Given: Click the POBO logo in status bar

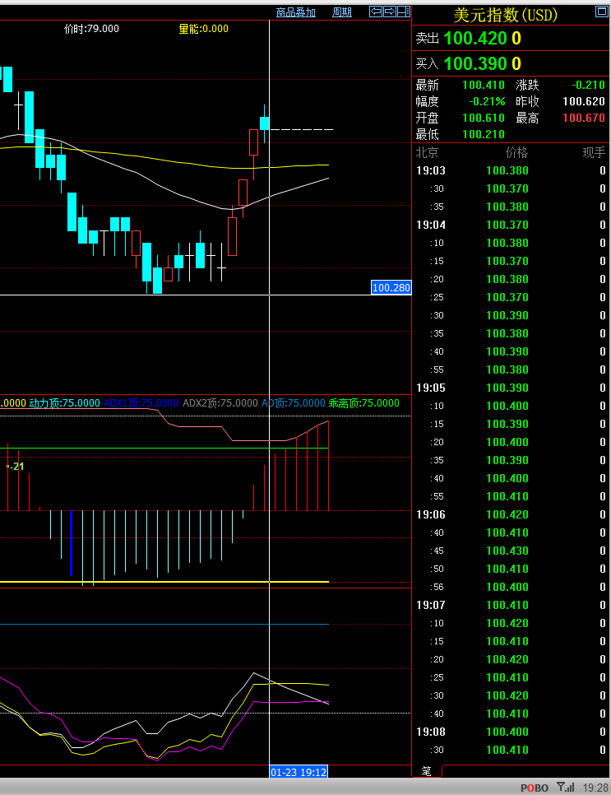Looking at the screenshot, I should click(x=535, y=788).
